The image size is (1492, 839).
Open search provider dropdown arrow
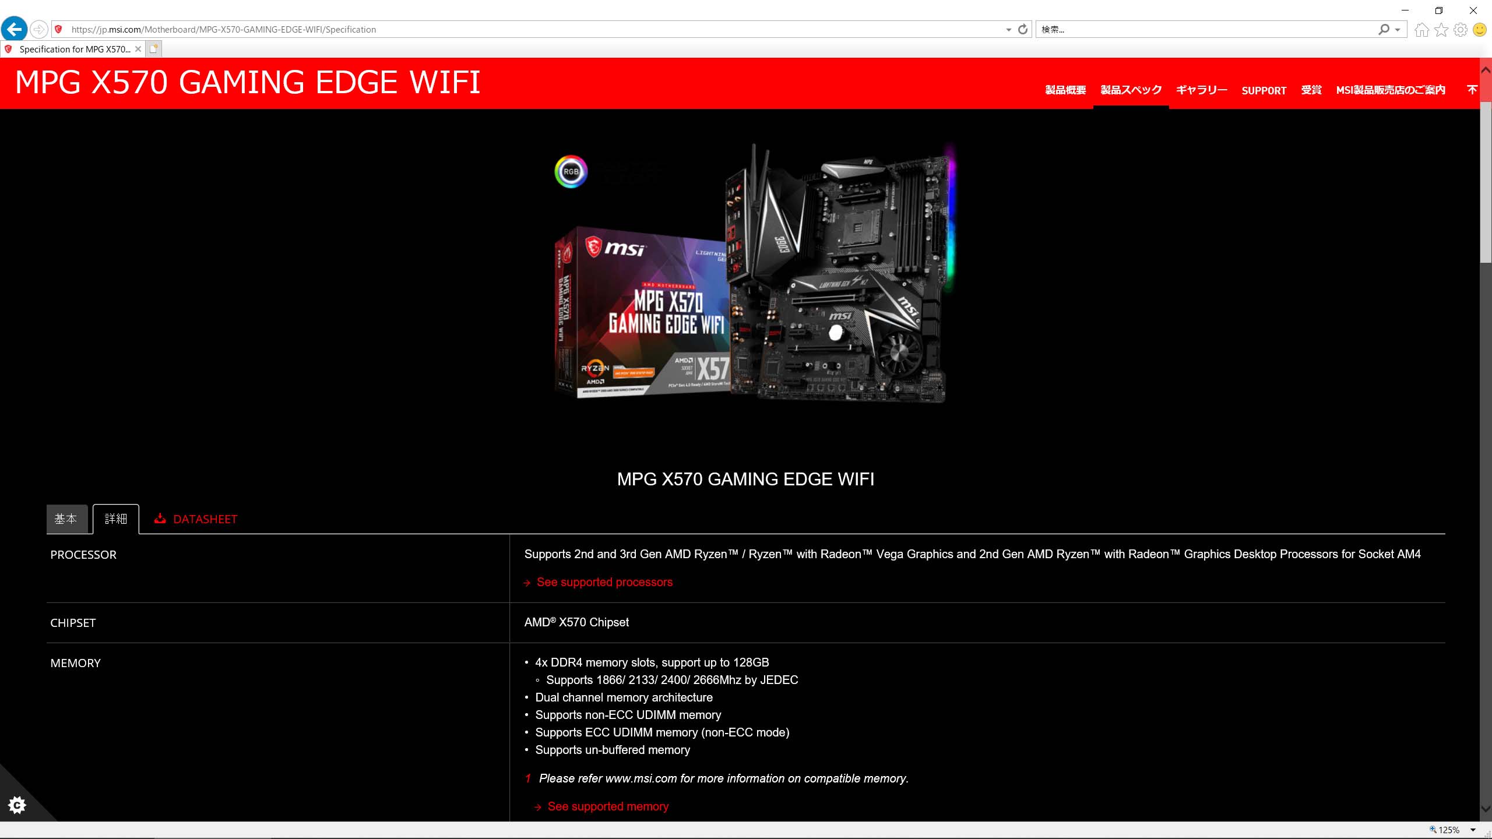[1398, 30]
